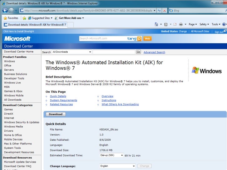The height and width of the screenshot is (170, 227).
Task: Open Download Center Home
Action: (x=19, y=52)
